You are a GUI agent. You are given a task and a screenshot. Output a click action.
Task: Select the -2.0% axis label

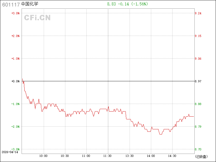(x=15, y=127)
